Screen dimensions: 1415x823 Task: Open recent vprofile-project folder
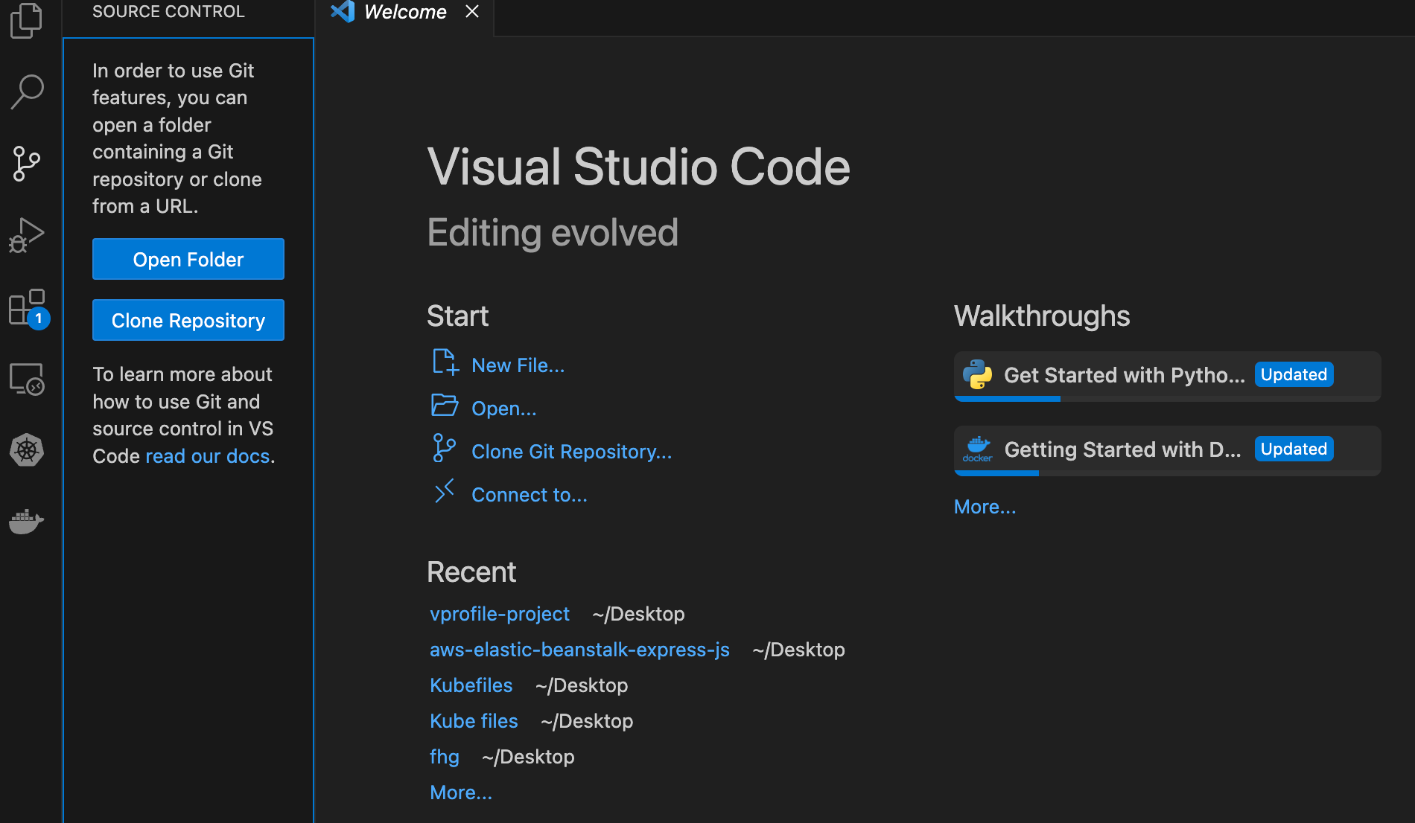pos(499,614)
